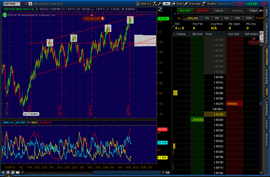Click the Bid Size cell showing 2000000
This screenshot has height=177, width=270.
coord(197,120)
